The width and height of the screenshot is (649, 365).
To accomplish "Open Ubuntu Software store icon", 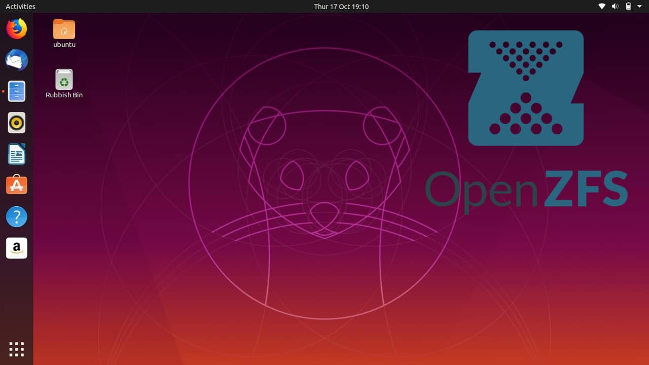I will [16, 185].
